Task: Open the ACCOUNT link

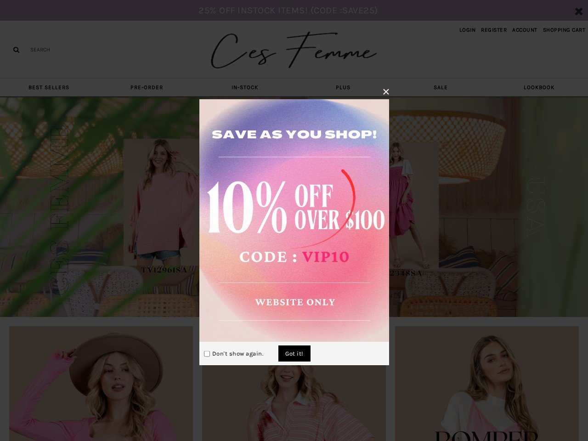Action: tap(525, 30)
